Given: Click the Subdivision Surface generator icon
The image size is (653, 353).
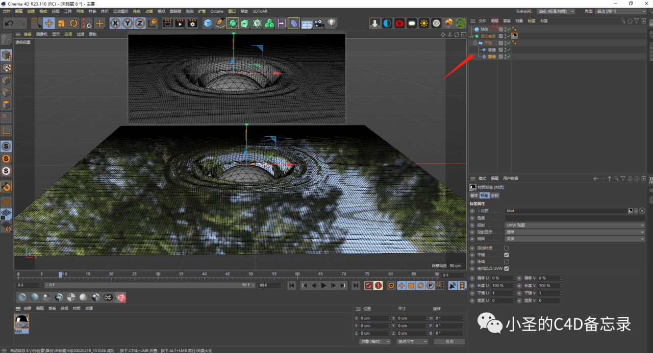Looking at the screenshot, I should tap(233, 23).
